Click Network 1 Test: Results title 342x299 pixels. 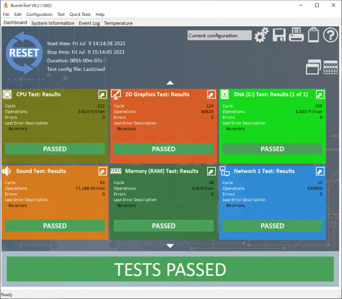pyautogui.click(x=264, y=171)
